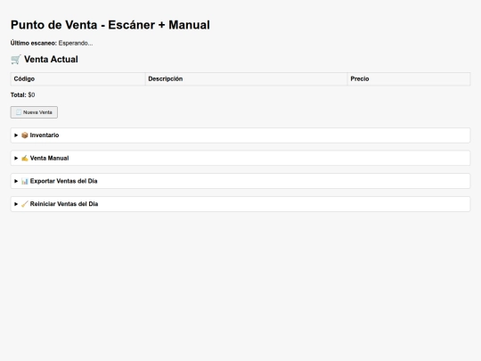Click the Nueva Venta button
The width and height of the screenshot is (481, 361).
(34, 112)
